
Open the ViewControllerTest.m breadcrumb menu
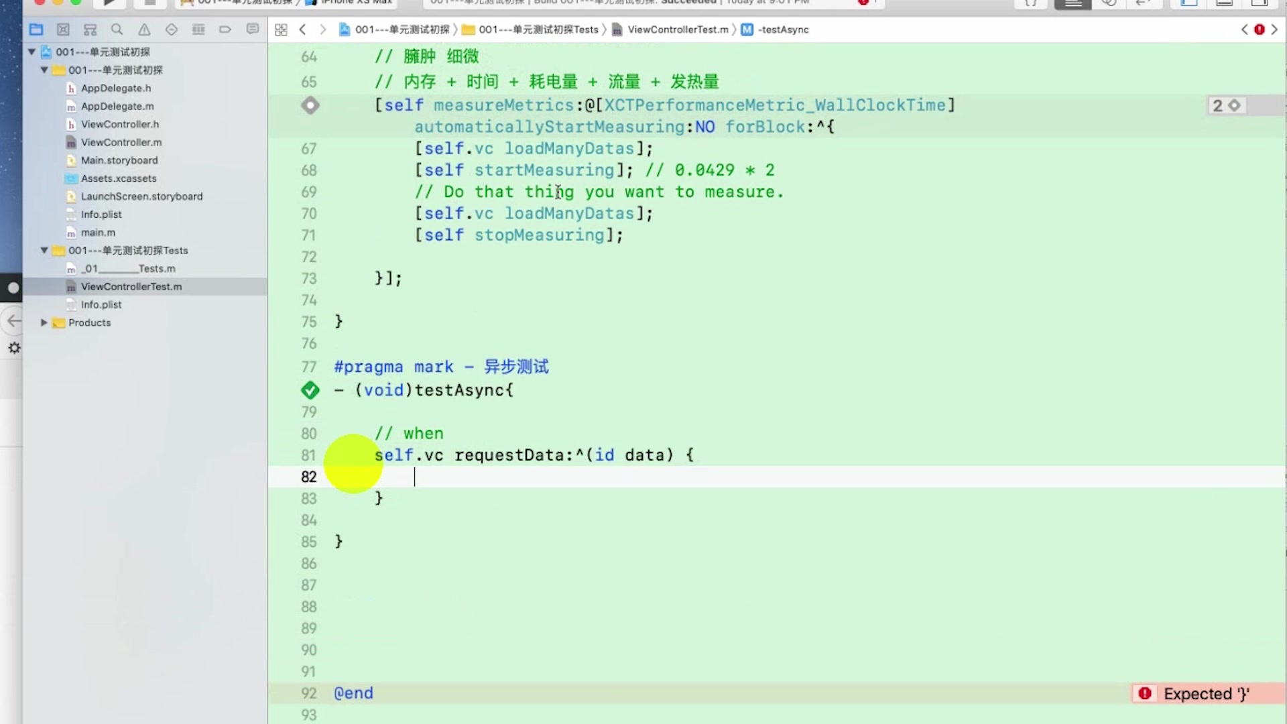click(670, 29)
